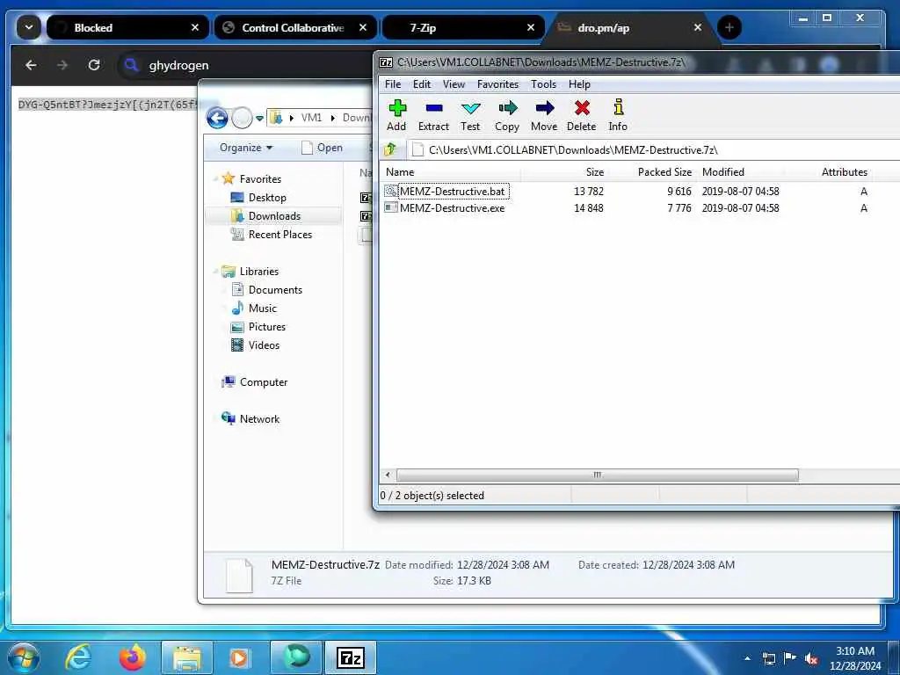Expand the arrow before VM1 in breadcrumb
The width and height of the screenshot is (900, 675).
292,118
